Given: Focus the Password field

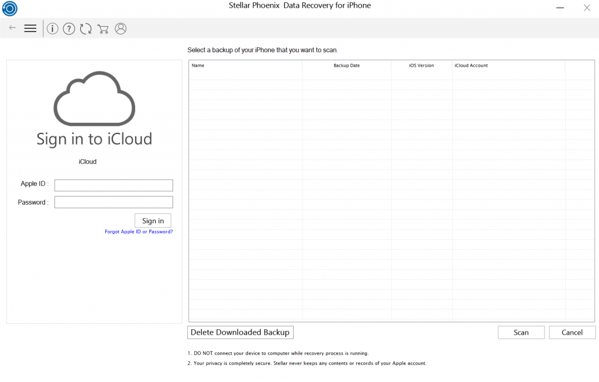Looking at the screenshot, I should point(113,202).
